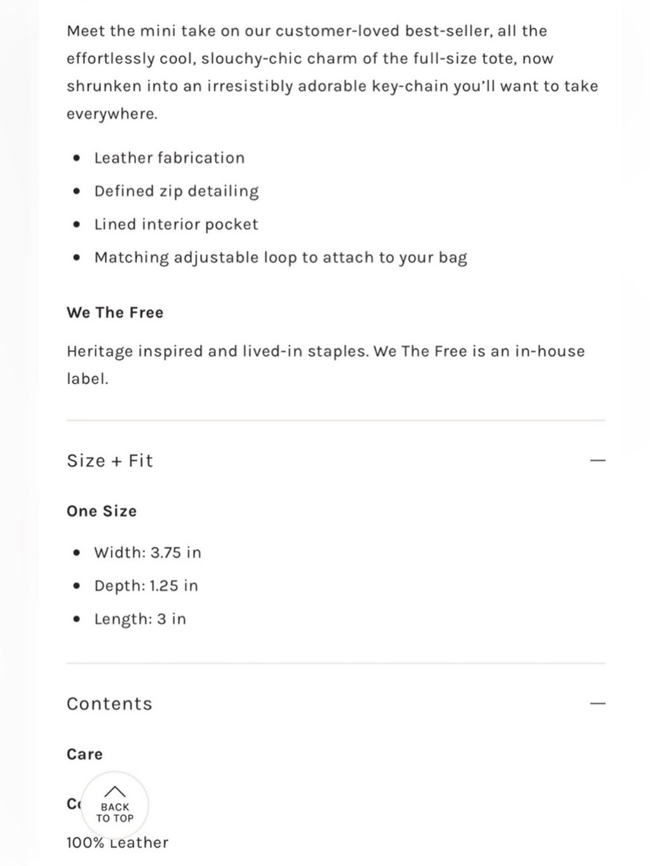Viewport: 650px width, 866px height.
Task: Click the upward chevron in Back to Top
Action: point(115,791)
